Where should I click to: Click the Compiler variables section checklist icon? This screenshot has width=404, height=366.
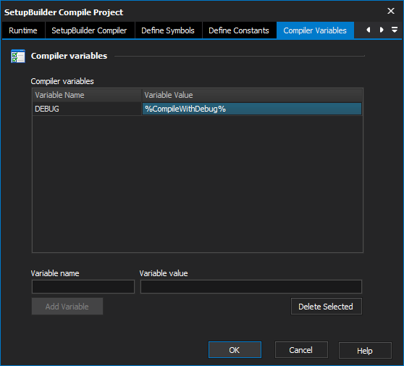pos(18,56)
